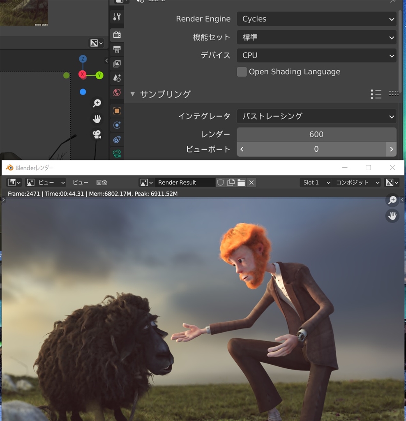Image resolution: width=406 pixels, height=421 pixels.
Task: Click the pan hand icon in render window
Action: (392, 216)
